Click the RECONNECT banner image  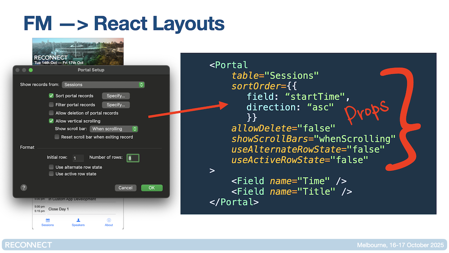(78, 52)
